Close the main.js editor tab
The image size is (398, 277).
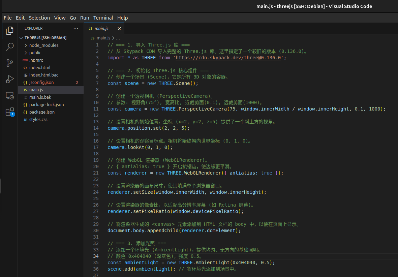pos(119,29)
